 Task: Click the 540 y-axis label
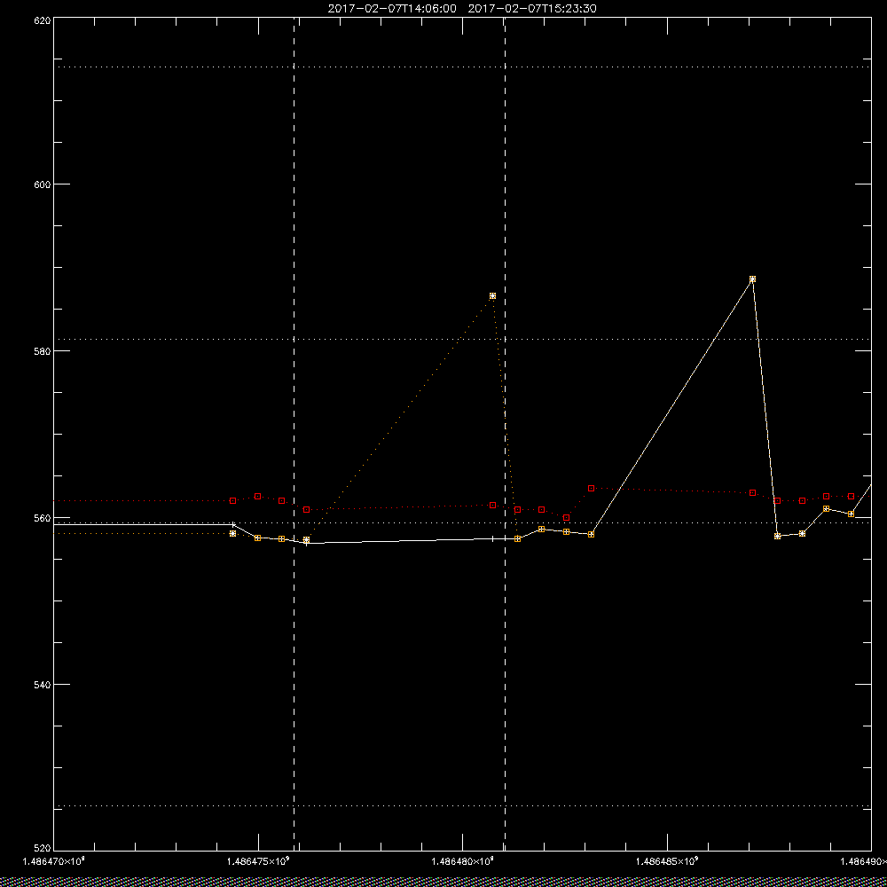[x=43, y=684]
